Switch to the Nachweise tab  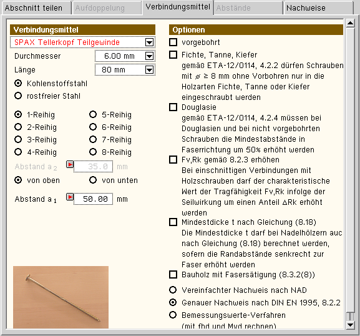click(318, 8)
